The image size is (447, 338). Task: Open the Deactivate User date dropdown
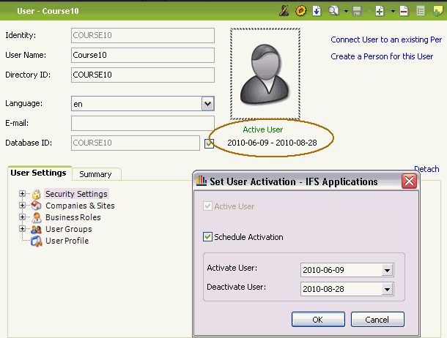[x=387, y=289]
